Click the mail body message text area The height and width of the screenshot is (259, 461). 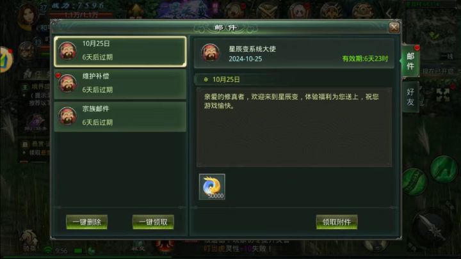(x=294, y=127)
